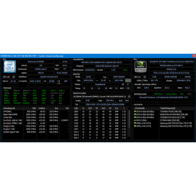
Task: Click the green status dot for KINGSTON drive
Action: pyautogui.click(x=135, y=114)
